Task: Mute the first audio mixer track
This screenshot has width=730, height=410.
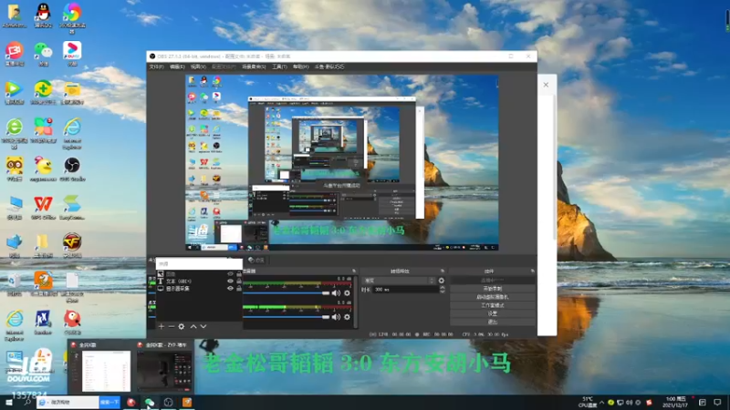Action: click(x=336, y=293)
